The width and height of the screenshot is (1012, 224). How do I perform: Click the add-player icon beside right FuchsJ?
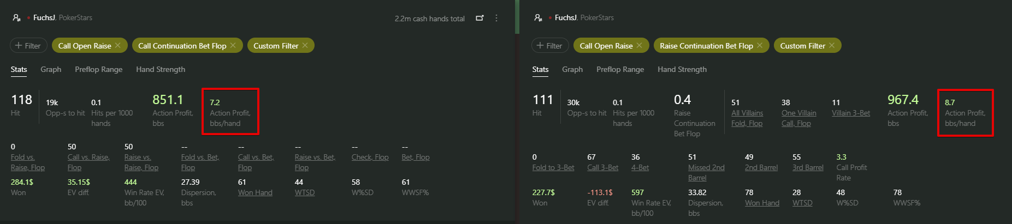[538, 18]
